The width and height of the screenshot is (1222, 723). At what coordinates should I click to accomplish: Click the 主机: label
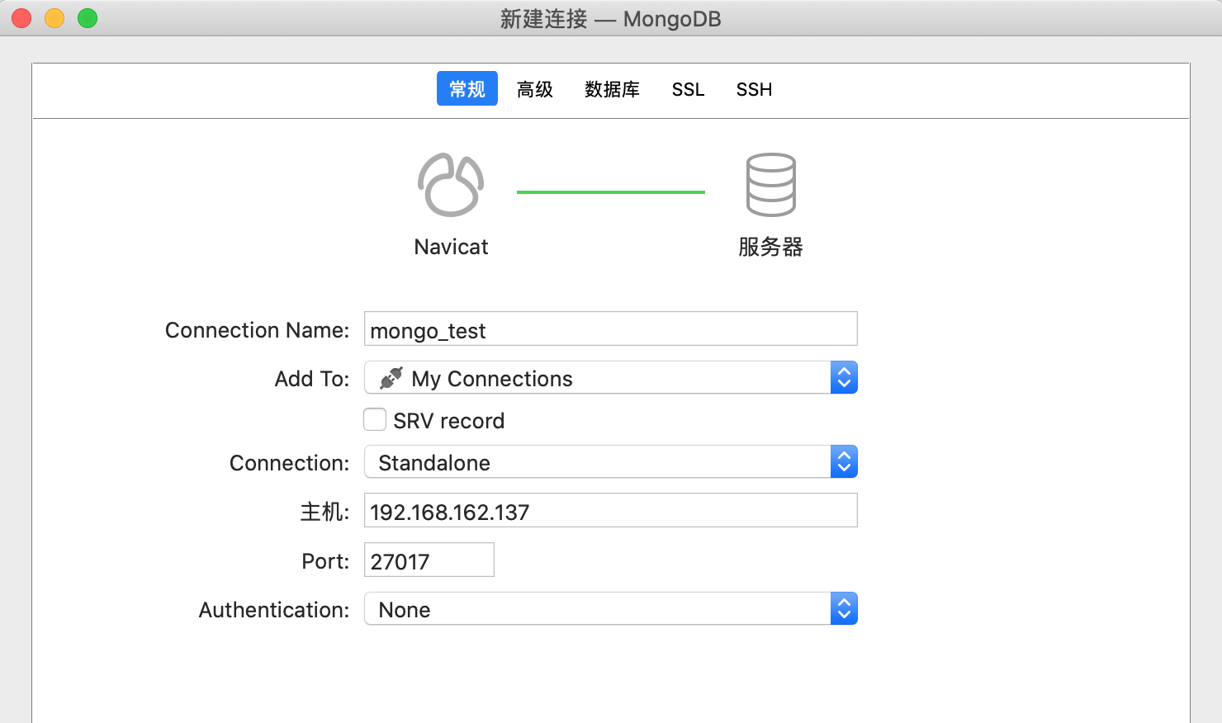[x=324, y=512]
